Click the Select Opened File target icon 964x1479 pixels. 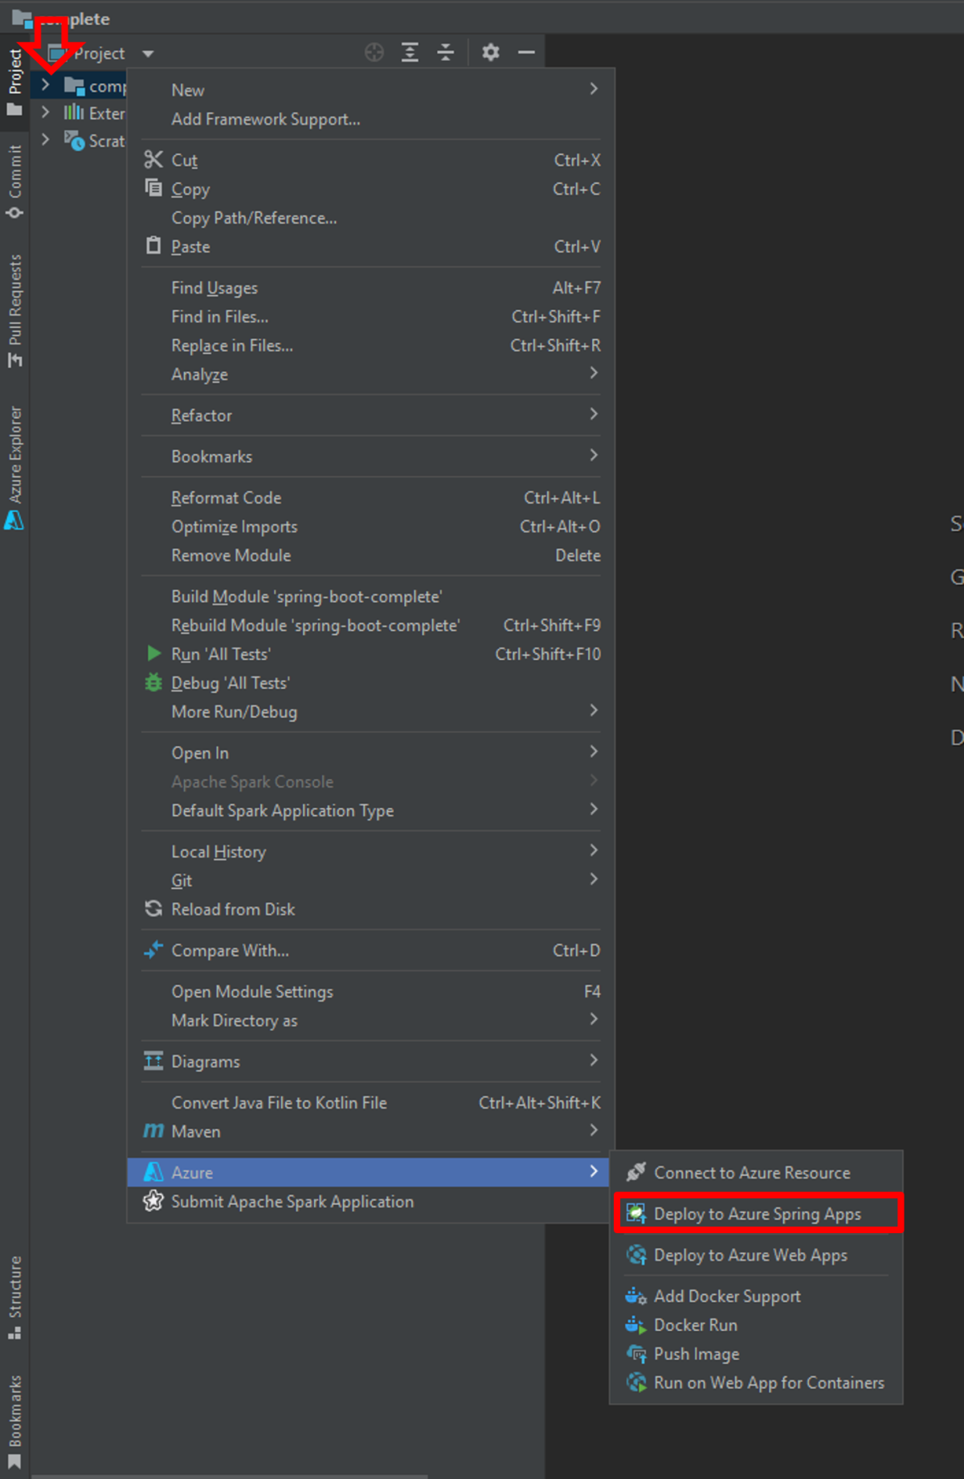click(x=374, y=53)
